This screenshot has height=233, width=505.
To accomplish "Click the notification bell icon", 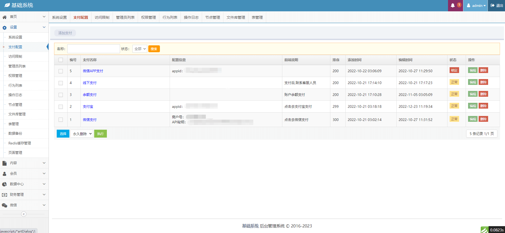I will 453,6.
